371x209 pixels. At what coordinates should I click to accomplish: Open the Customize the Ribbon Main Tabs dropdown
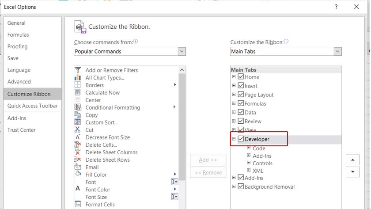337,51
